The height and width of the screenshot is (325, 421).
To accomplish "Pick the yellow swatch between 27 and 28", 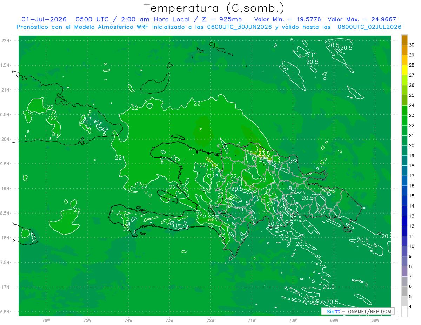I will click(x=405, y=70).
